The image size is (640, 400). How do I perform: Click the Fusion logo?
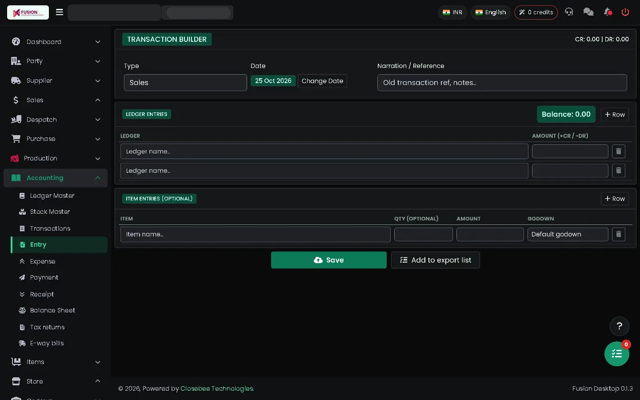28,12
